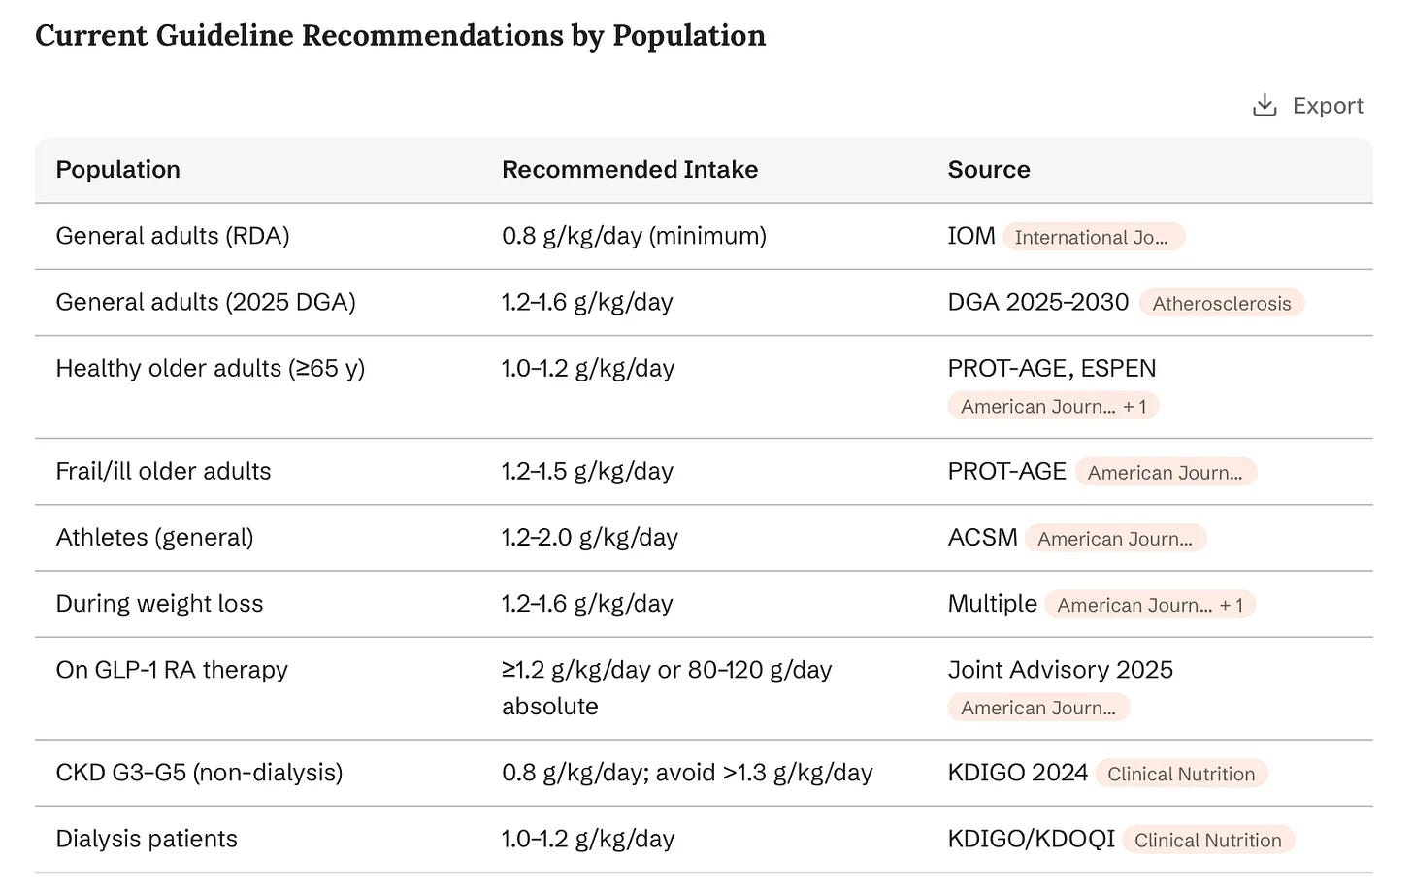This screenshot has height=894, width=1413.
Task: Open American Journ... tag in Frail/ill row
Action: pos(1166,472)
